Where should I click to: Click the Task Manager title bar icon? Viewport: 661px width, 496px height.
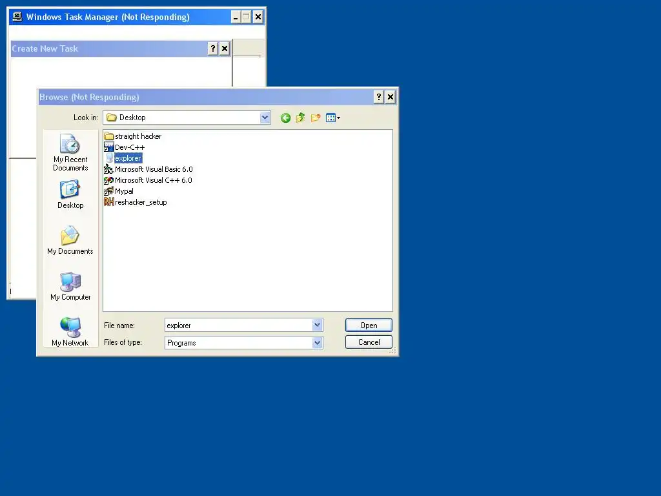point(17,17)
